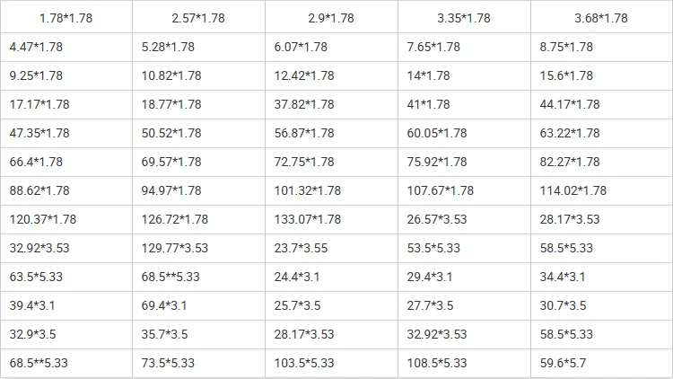Click the 133.07*1.78 cell
The height and width of the screenshot is (379, 673).
click(331, 219)
